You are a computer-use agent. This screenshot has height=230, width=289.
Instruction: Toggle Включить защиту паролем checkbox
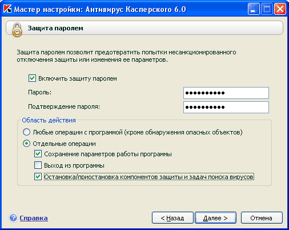32,78
